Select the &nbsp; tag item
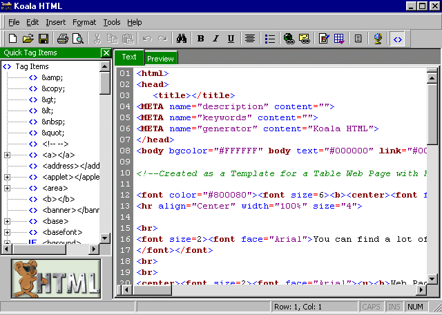 (x=52, y=122)
